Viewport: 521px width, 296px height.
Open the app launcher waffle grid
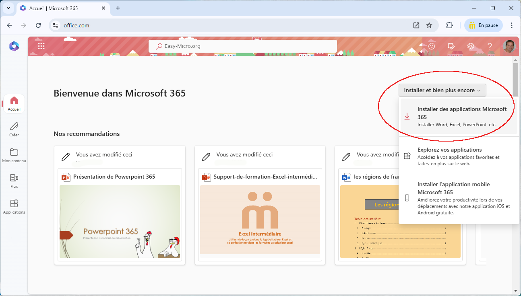[x=41, y=46]
